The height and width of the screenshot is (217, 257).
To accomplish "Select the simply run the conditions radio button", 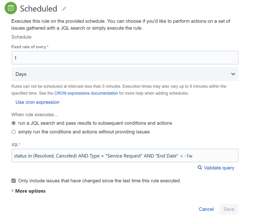I will click(14, 132).
